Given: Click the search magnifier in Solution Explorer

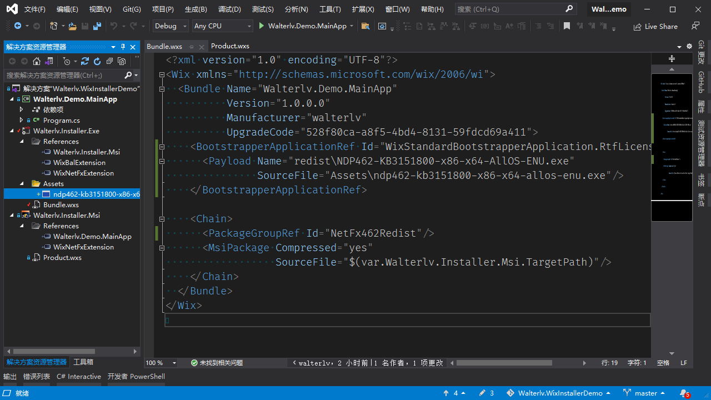Looking at the screenshot, I should click(x=128, y=75).
